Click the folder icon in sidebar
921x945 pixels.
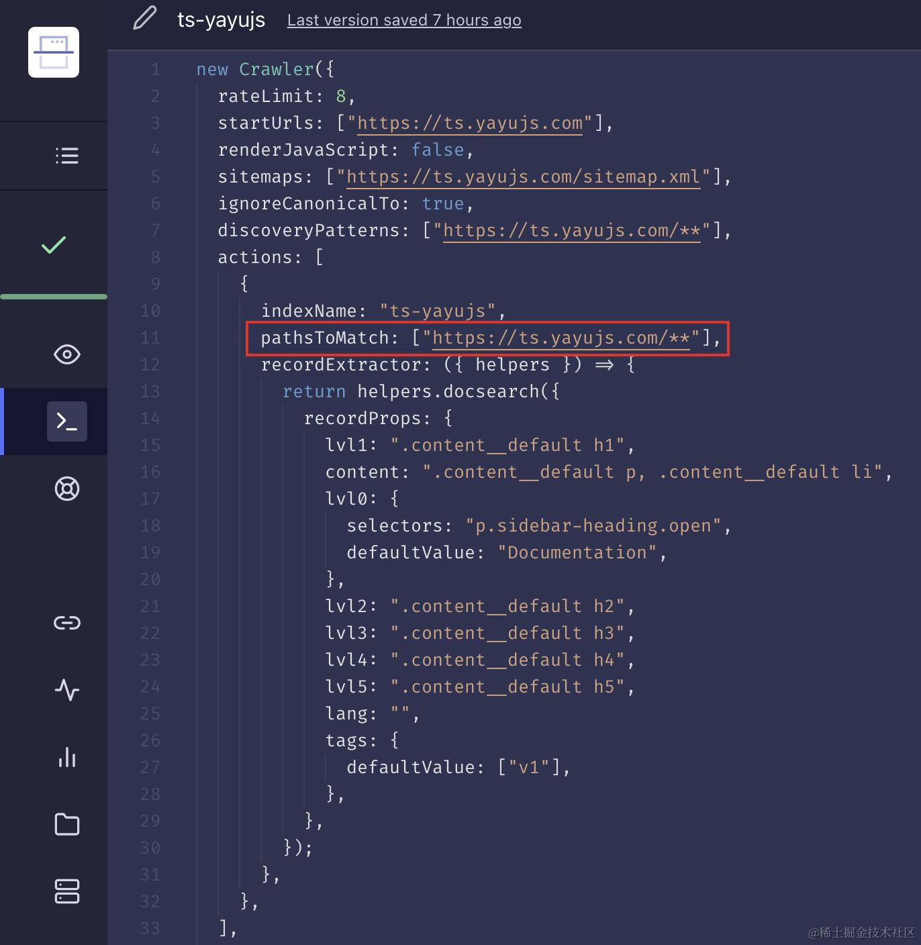click(66, 824)
